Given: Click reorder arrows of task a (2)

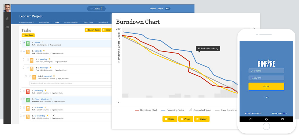Looking at the screenshot, I should coord(21,51).
